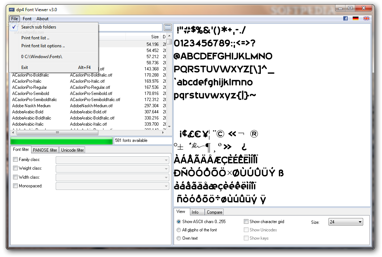
Task: Open the Monospaced dropdown
Action: click(112, 186)
